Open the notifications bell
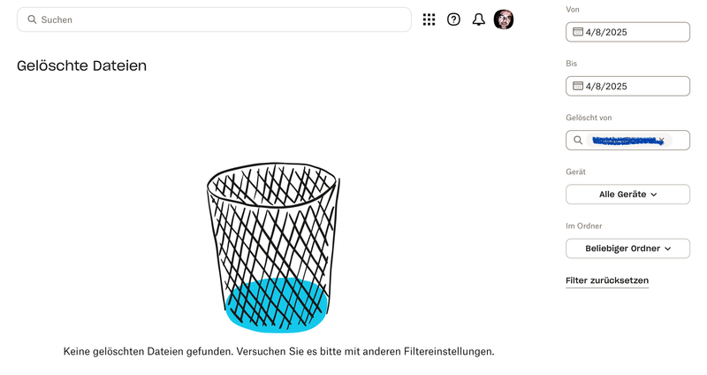The height and width of the screenshot is (375, 707). (478, 19)
